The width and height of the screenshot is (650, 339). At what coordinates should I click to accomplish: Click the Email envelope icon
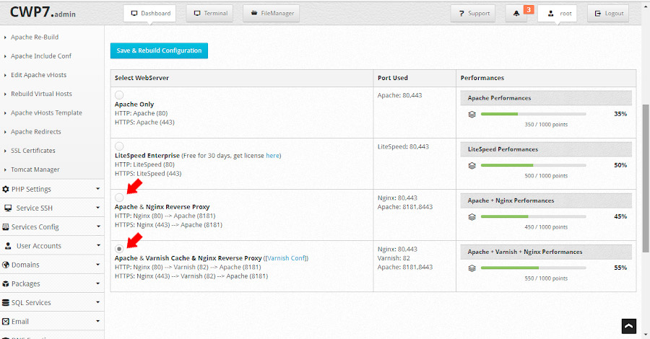pos(5,322)
